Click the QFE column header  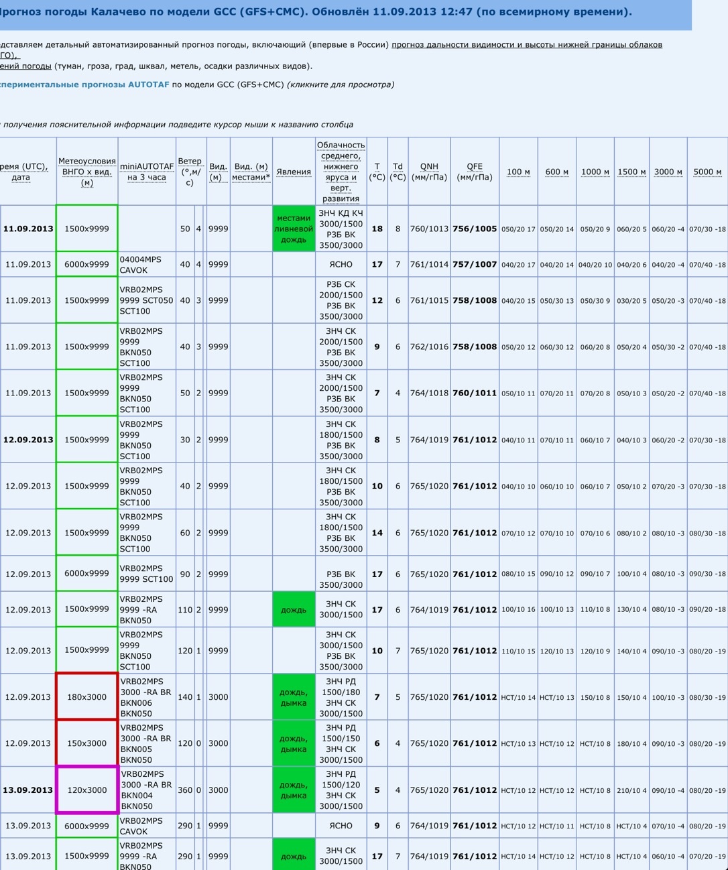(x=475, y=172)
